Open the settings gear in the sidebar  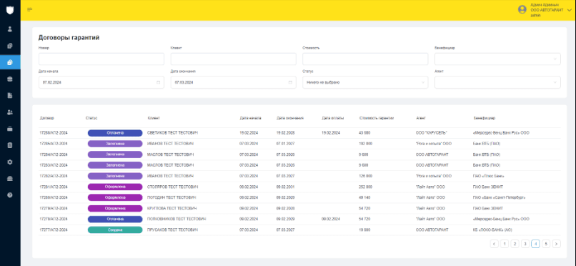(10, 162)
